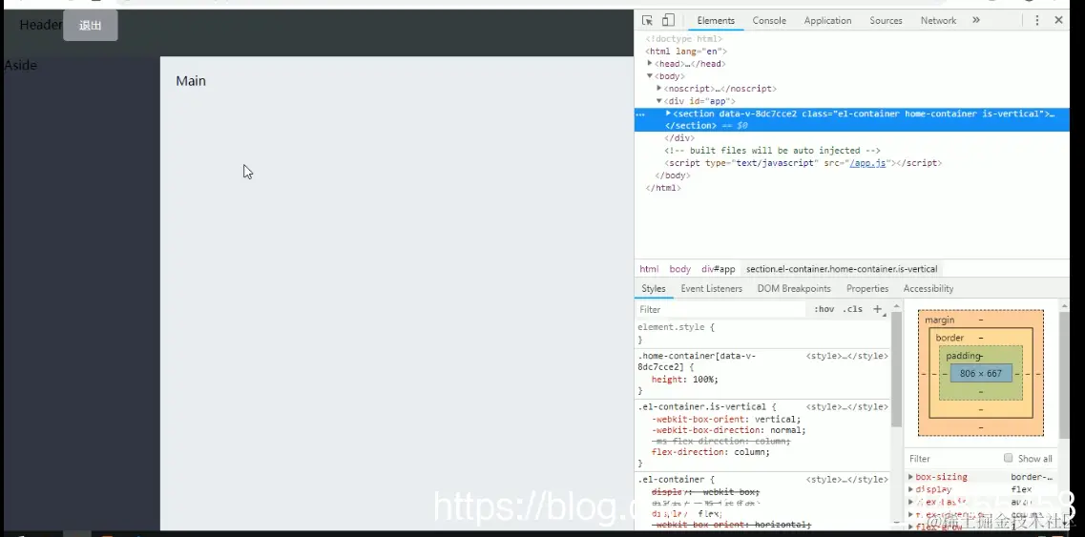1085x537 pixels.
Task: Select the Styles sub-tab
Action: 654,289
